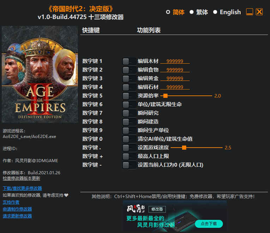Select 繁体 language radio button
This screenshot has height=233, width=270.
click(192, 12)
